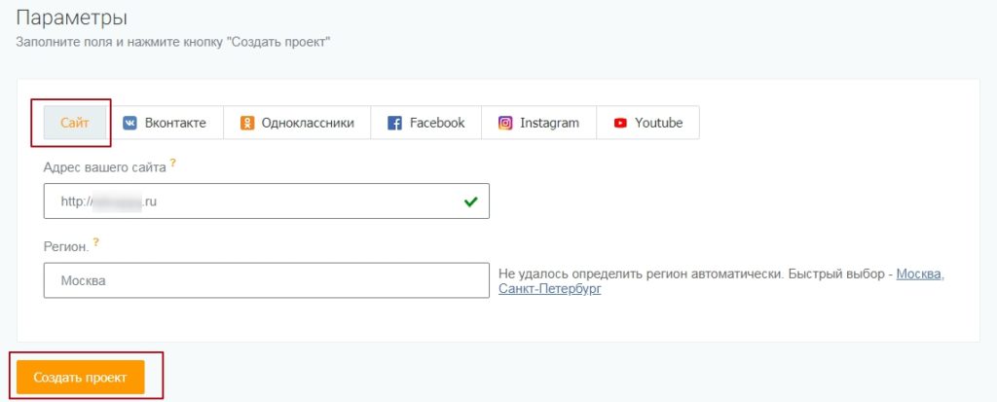This screenshot has height=402, width=997.
Task: Click into the Регион input field
Action: 265,280
